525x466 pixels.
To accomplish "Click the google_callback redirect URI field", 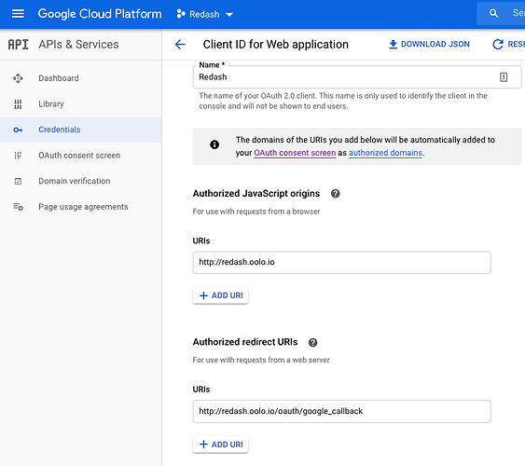I will point(342,411).
